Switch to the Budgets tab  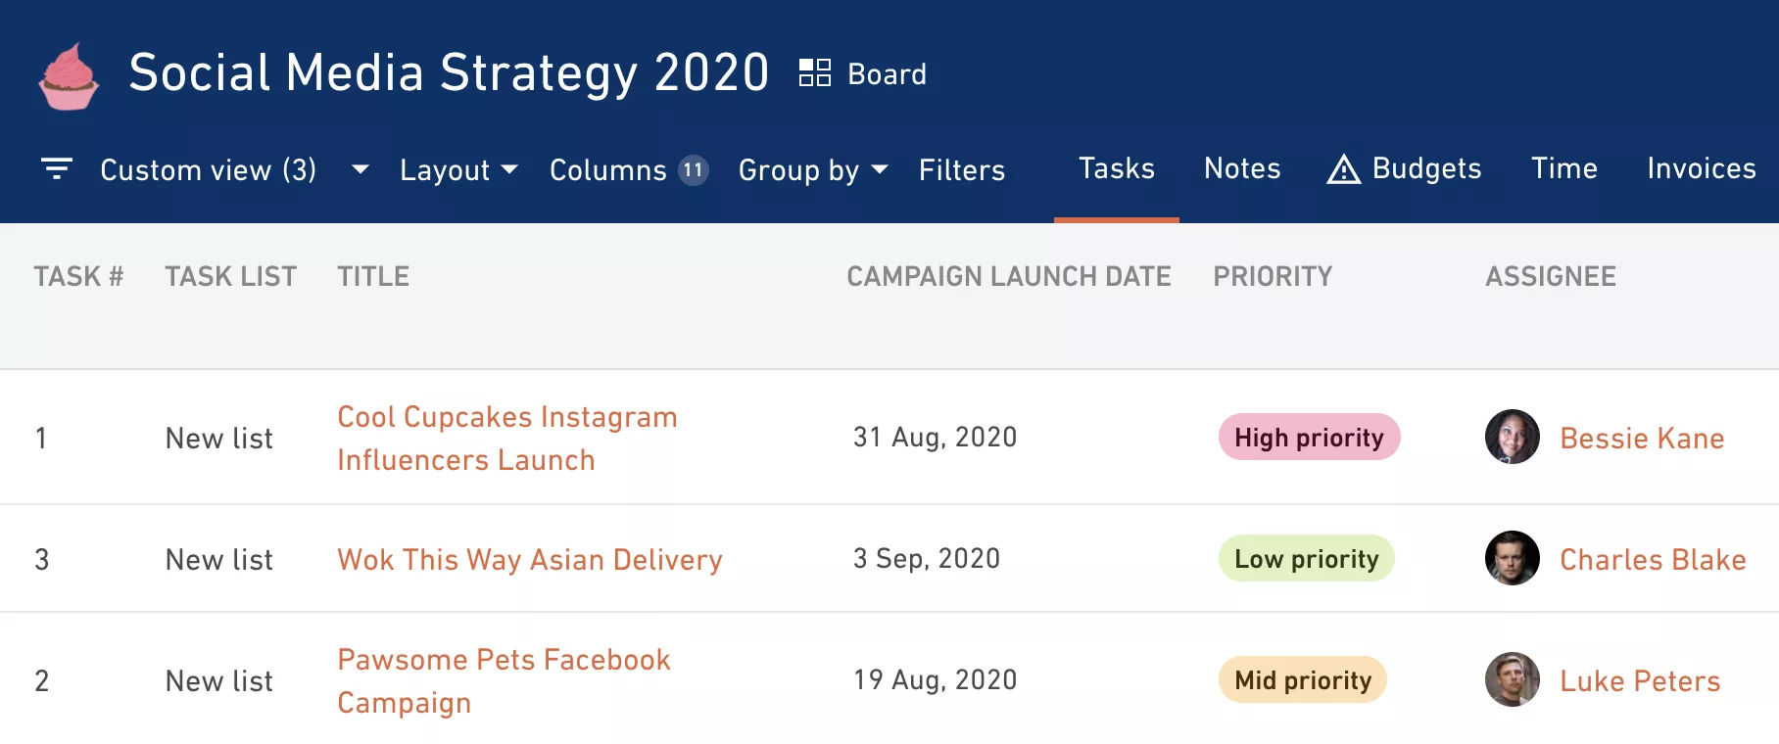1404,168
